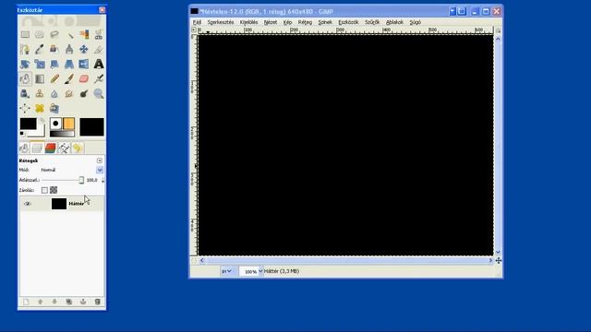591x332 pixels.
Task: Select the Rotate tool
Action: [25, 64]
